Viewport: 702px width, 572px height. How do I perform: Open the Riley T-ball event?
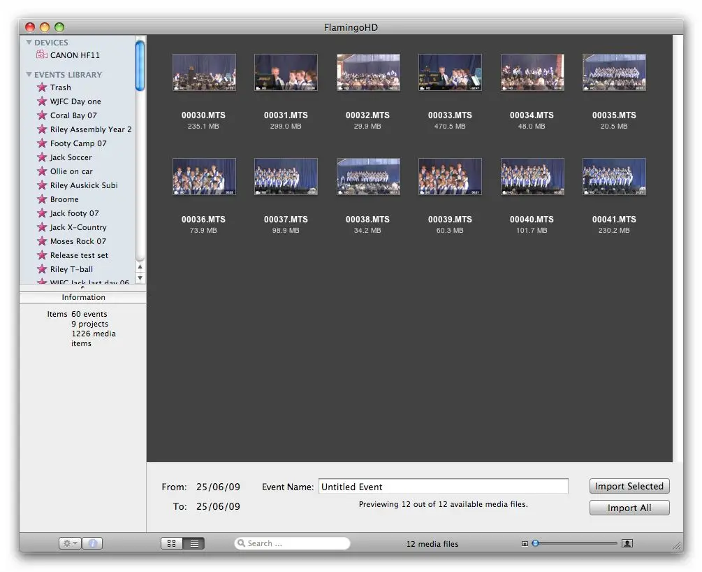pos(72,269)
